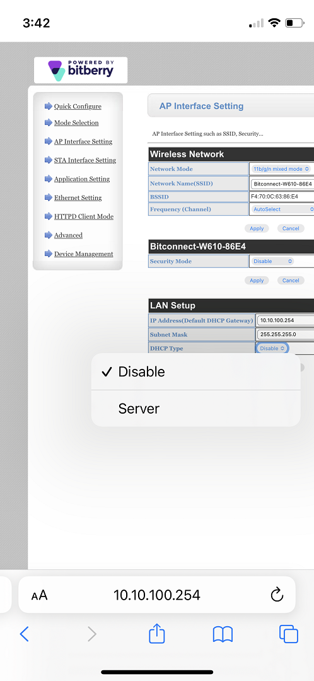Open the Safari share sheet icon
Viewport: 314px width, 681px height.
point(157,633)
